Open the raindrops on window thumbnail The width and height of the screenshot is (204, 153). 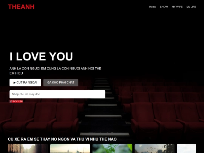(x=155, y=148)
